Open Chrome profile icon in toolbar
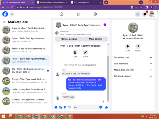The width and height of the screenshot is (159, 119). [151, 7]
